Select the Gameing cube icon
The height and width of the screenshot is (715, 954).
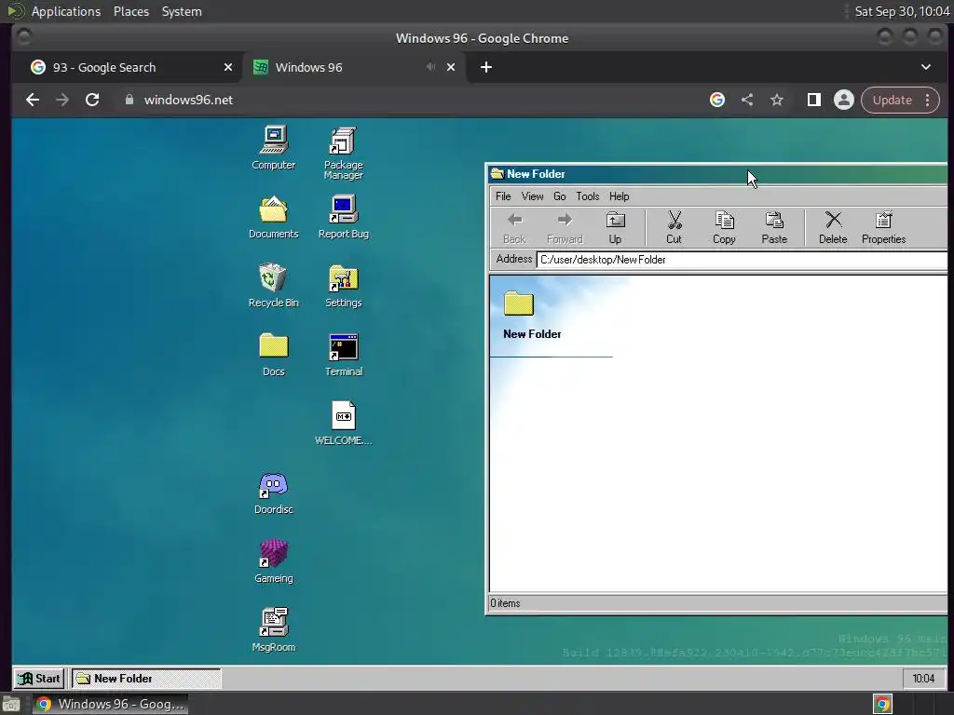click(273, 560)
